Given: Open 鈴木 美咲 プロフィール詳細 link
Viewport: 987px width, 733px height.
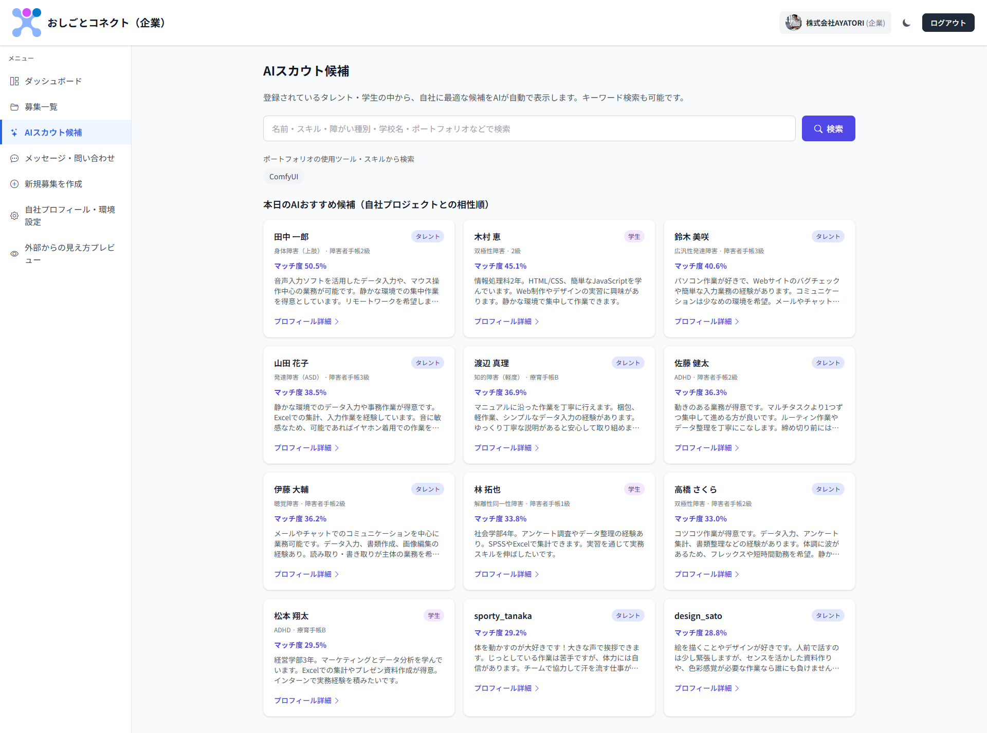Looking at the screenshot, I should 707,322.
